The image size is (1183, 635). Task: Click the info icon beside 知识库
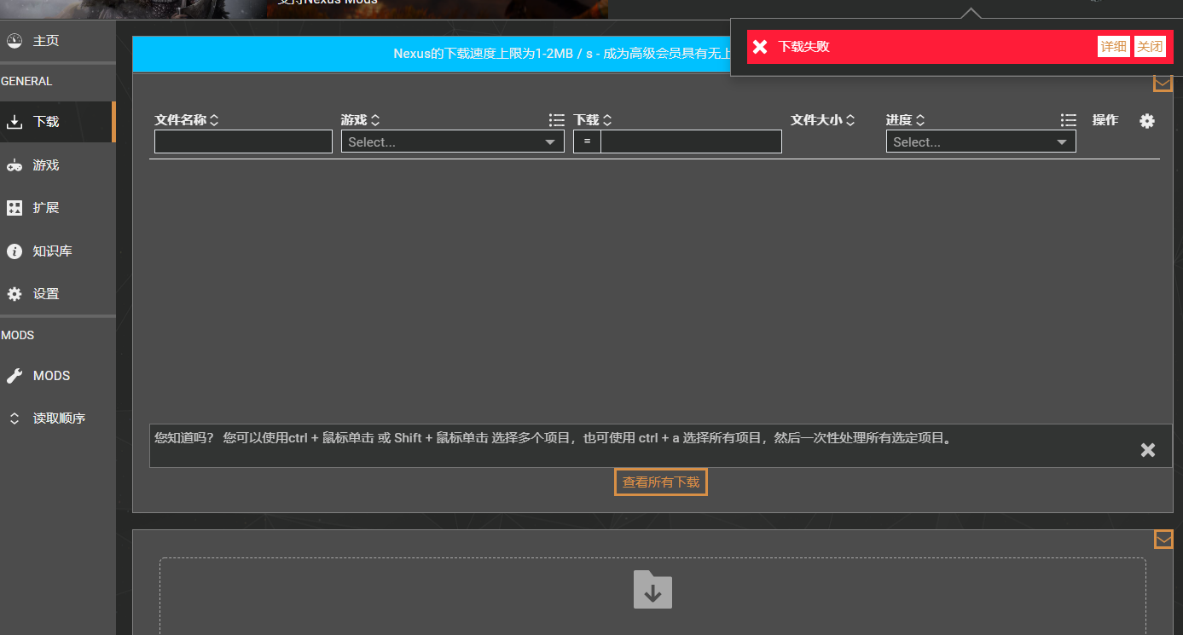[x=14, y=251]
